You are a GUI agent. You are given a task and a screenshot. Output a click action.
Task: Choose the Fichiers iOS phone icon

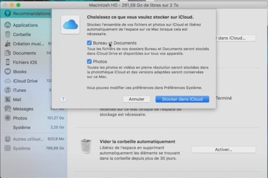tap(7, 62)
